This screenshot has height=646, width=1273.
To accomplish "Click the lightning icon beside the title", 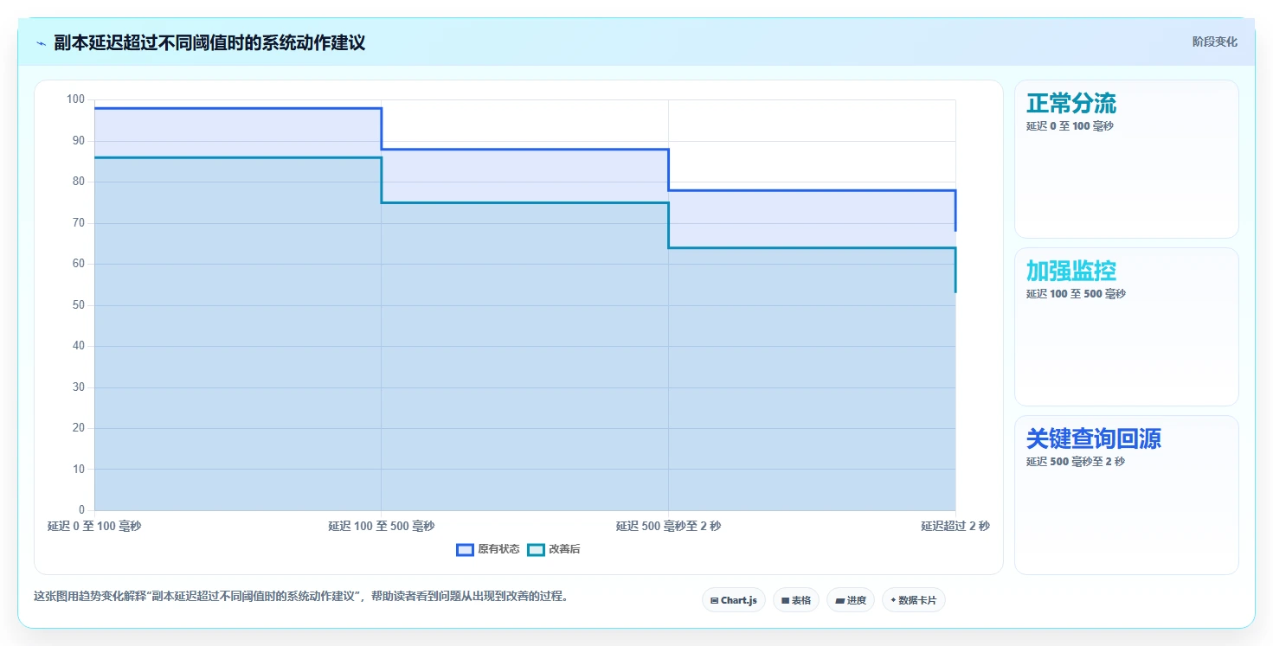I will point(41,43).
